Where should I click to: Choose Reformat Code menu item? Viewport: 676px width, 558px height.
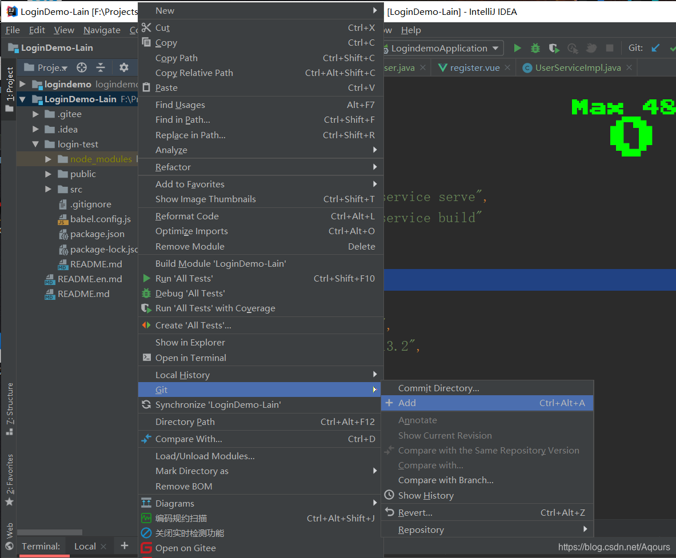(259, 216)
